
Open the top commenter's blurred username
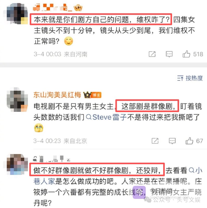[x=53, y=7]
